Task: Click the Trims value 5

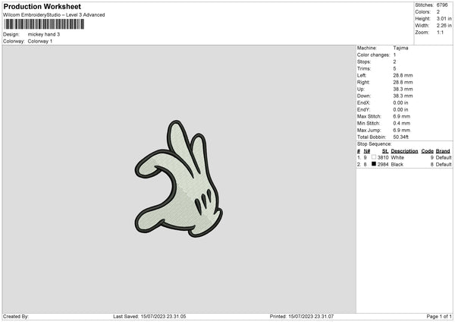Action: (x=394, y=68)
